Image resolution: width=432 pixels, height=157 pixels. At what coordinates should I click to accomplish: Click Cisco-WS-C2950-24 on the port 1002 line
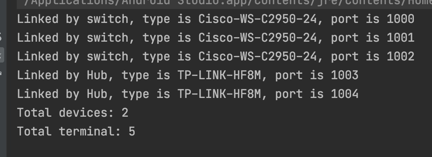tap(257, 56)
